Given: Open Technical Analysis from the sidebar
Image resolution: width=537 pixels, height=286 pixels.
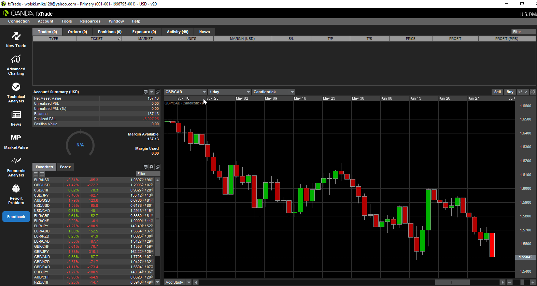Looking at the screenshot, I should [16, 92].
